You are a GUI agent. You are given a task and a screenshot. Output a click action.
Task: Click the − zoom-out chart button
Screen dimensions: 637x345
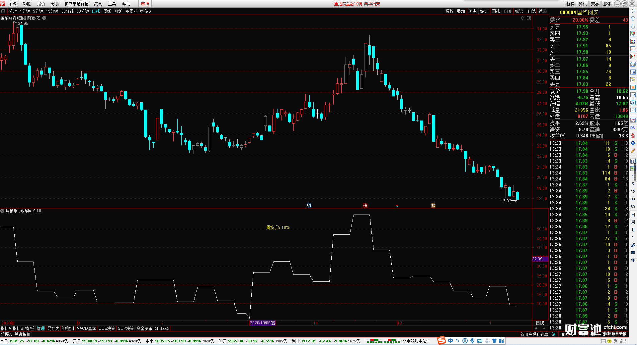[x=544, y=328]
